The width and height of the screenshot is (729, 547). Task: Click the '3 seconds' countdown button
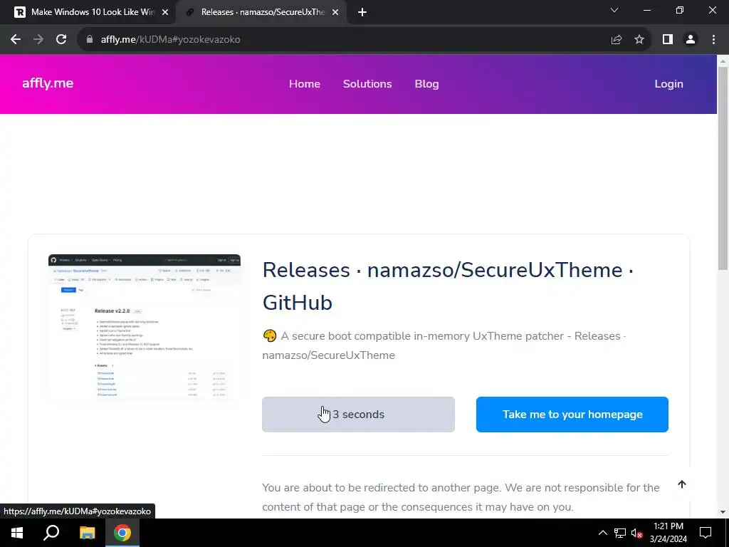(358, 415)
